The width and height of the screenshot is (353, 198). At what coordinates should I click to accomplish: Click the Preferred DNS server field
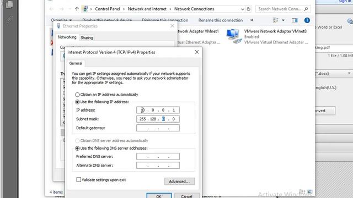point(158,156)
